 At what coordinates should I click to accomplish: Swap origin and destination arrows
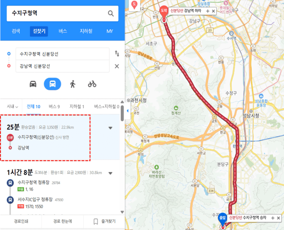pyautogui.click(x=117, y=54)
